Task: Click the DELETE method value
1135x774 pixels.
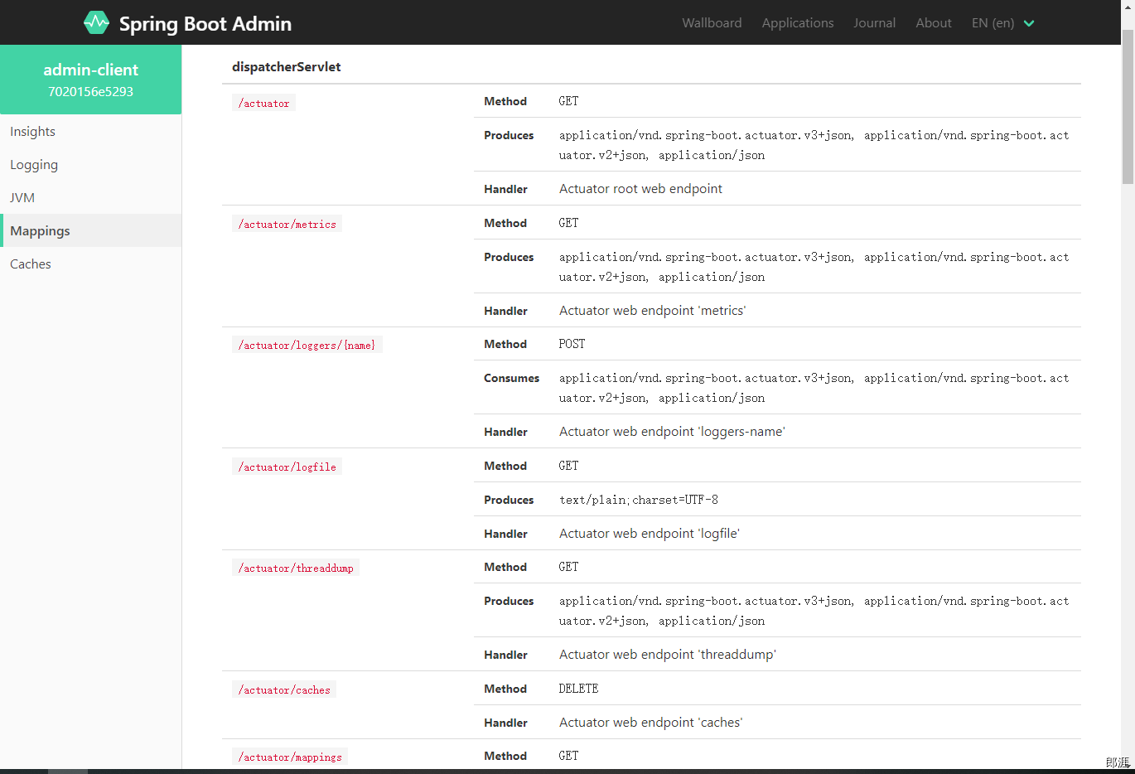Action: coord(578,689)
